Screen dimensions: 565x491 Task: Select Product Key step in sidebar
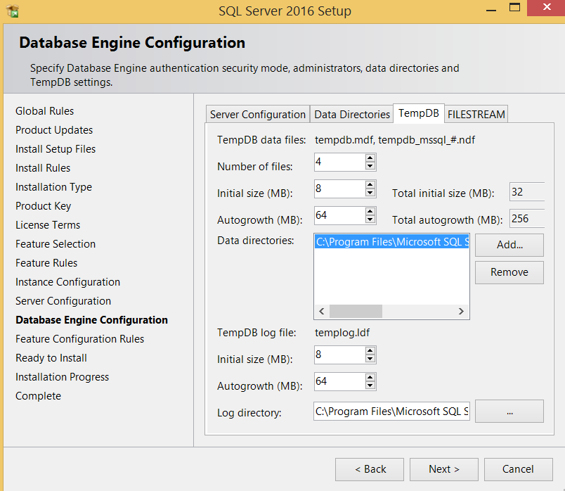pyautogui.click(x=44, y=206)
